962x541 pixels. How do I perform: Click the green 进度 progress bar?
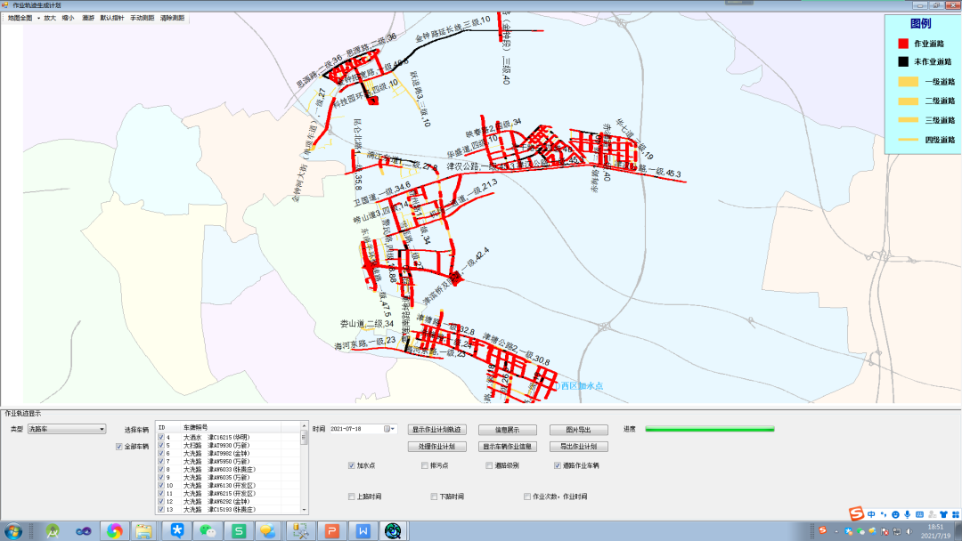(710, 429)
